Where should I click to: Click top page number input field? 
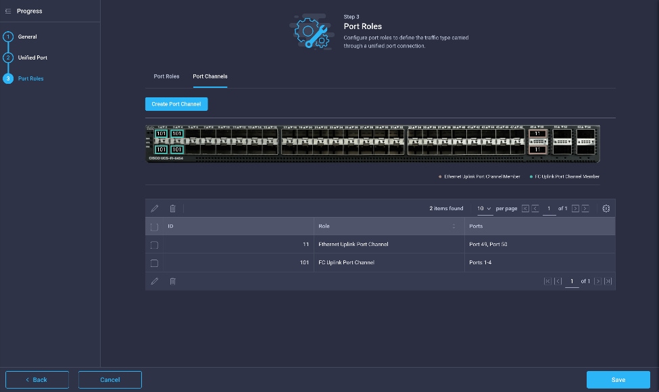click(x=549, y=209)
